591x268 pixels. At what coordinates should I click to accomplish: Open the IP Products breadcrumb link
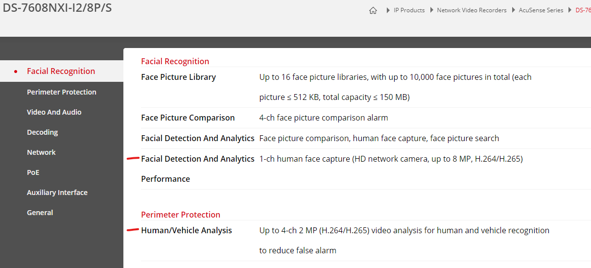(409, 10)
